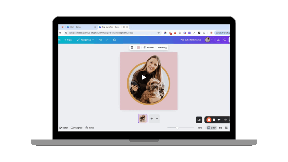Toggle the Sider pages view
288x162 pixels.
pos(211,128)
